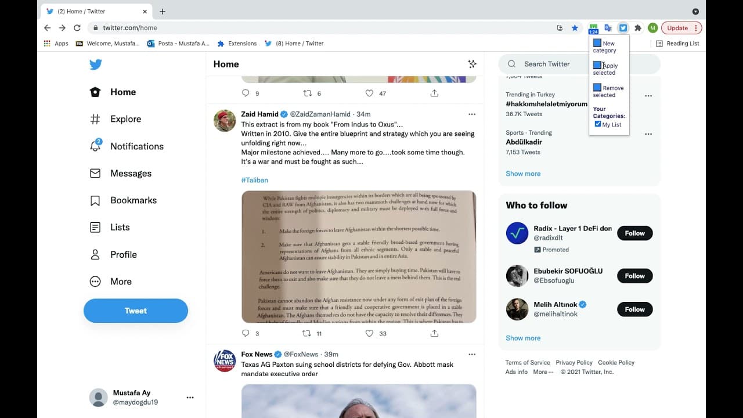Open the Home navigation item
Image resolution: width=743 pixels, height=418 pixels.
pos(113,92)
